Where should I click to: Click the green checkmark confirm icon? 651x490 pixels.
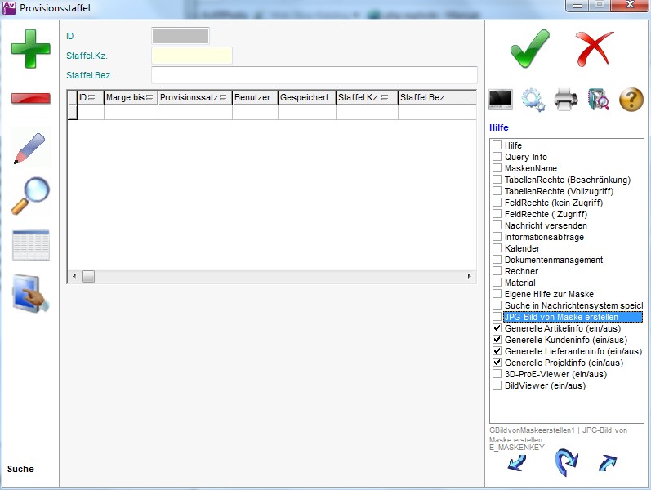(x=529, y=49)
